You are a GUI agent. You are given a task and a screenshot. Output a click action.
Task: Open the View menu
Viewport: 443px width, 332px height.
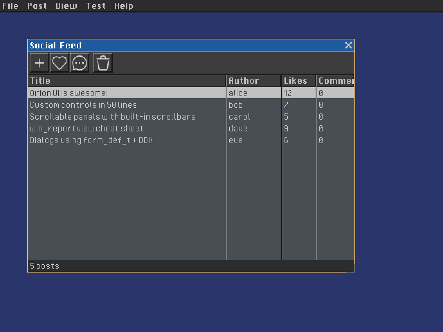(x=66, y=6)
